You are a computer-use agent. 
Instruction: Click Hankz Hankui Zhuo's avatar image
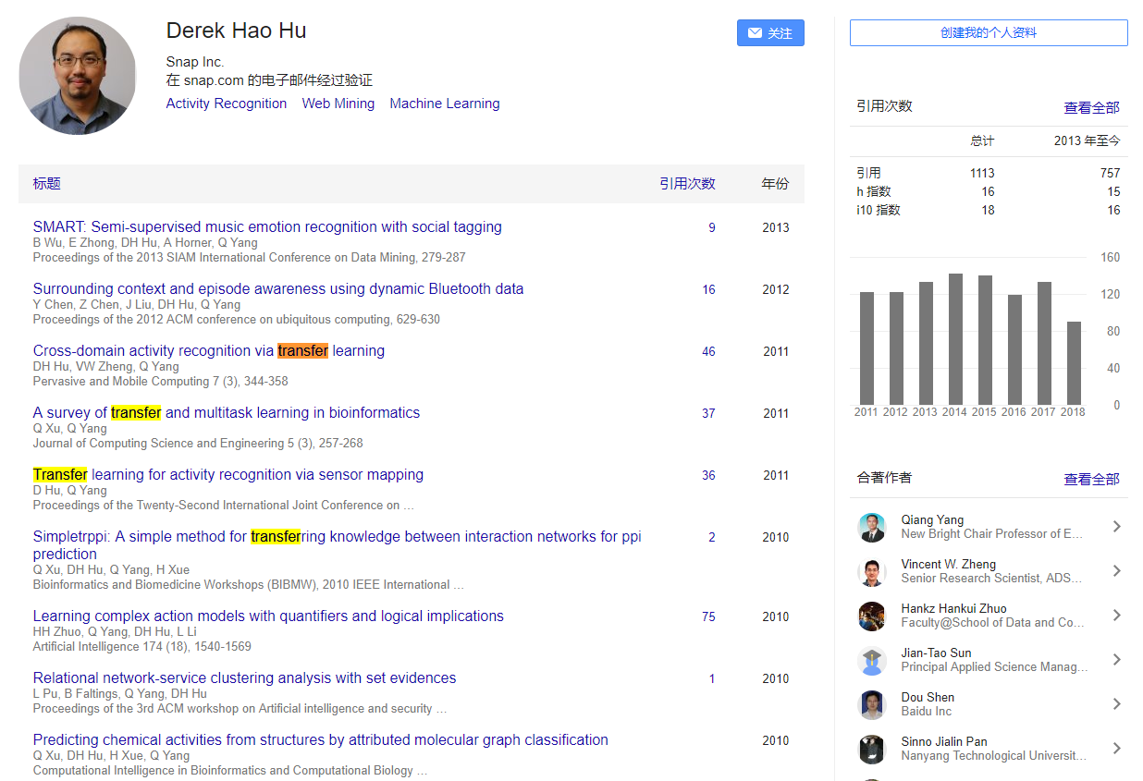click(871, 616)
